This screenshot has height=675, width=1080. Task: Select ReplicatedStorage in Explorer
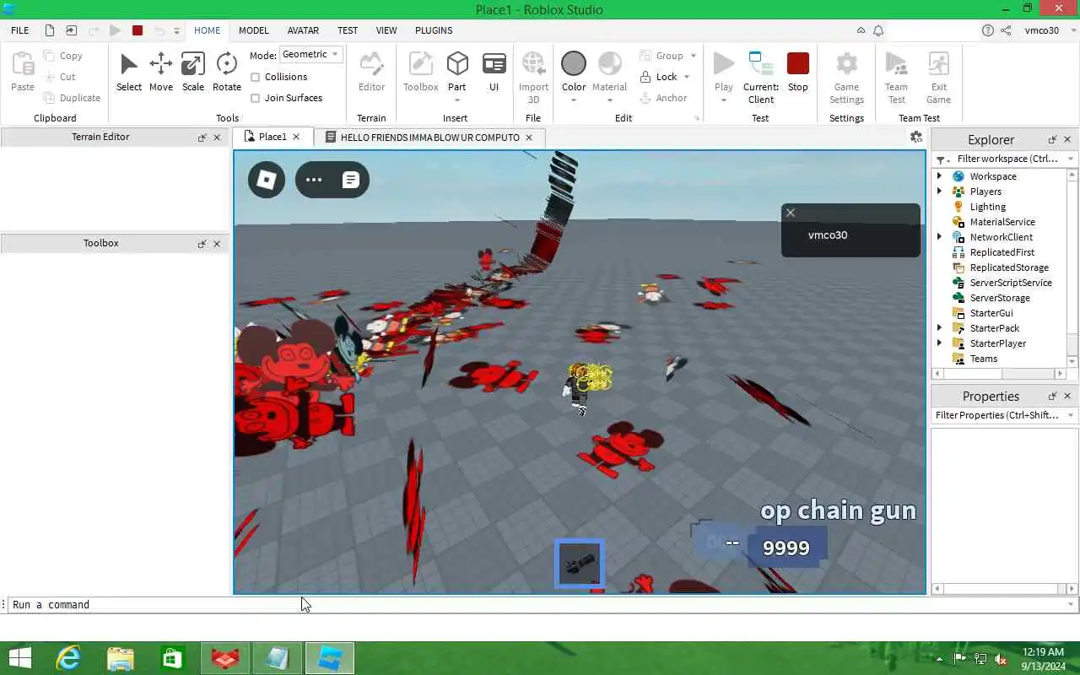click(x=1009, y=267)
